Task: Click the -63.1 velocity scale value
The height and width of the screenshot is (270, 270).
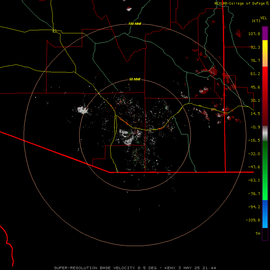Action: tap(254, 180)
